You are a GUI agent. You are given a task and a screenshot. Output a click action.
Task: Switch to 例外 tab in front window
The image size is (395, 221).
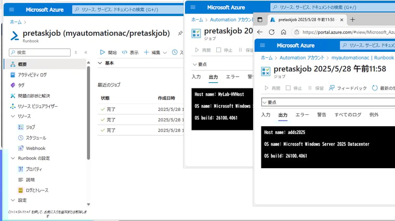coord(374,115)
